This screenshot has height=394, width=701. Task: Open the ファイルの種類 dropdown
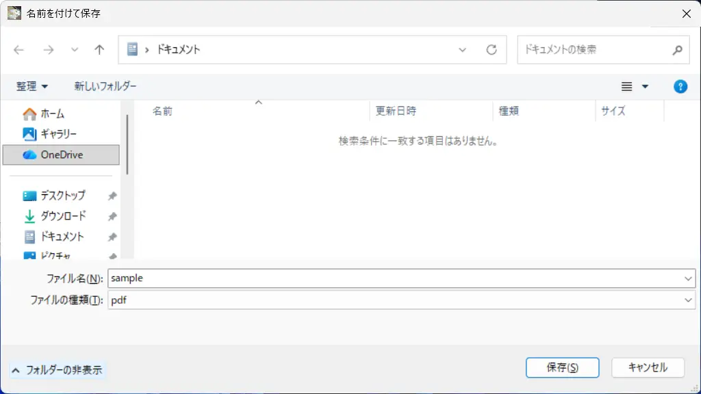pos(688,300)
